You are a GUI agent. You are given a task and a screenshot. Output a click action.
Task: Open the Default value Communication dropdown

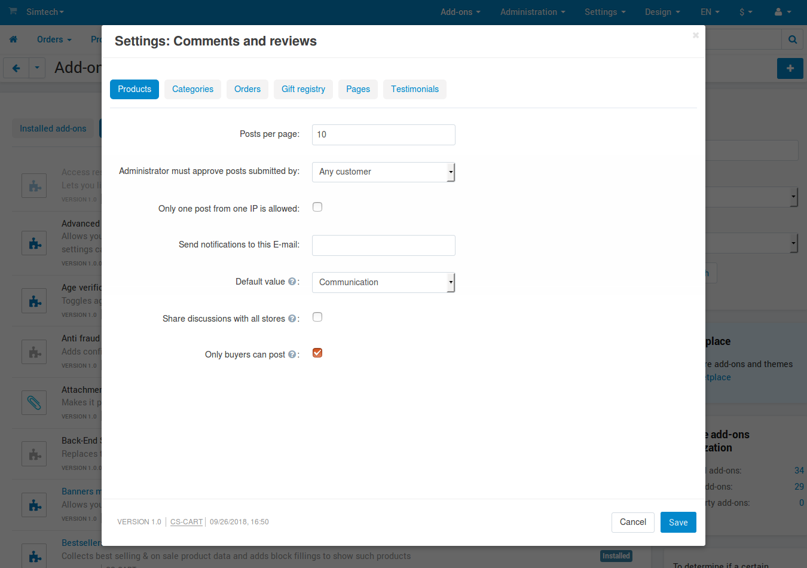[384, 282]
